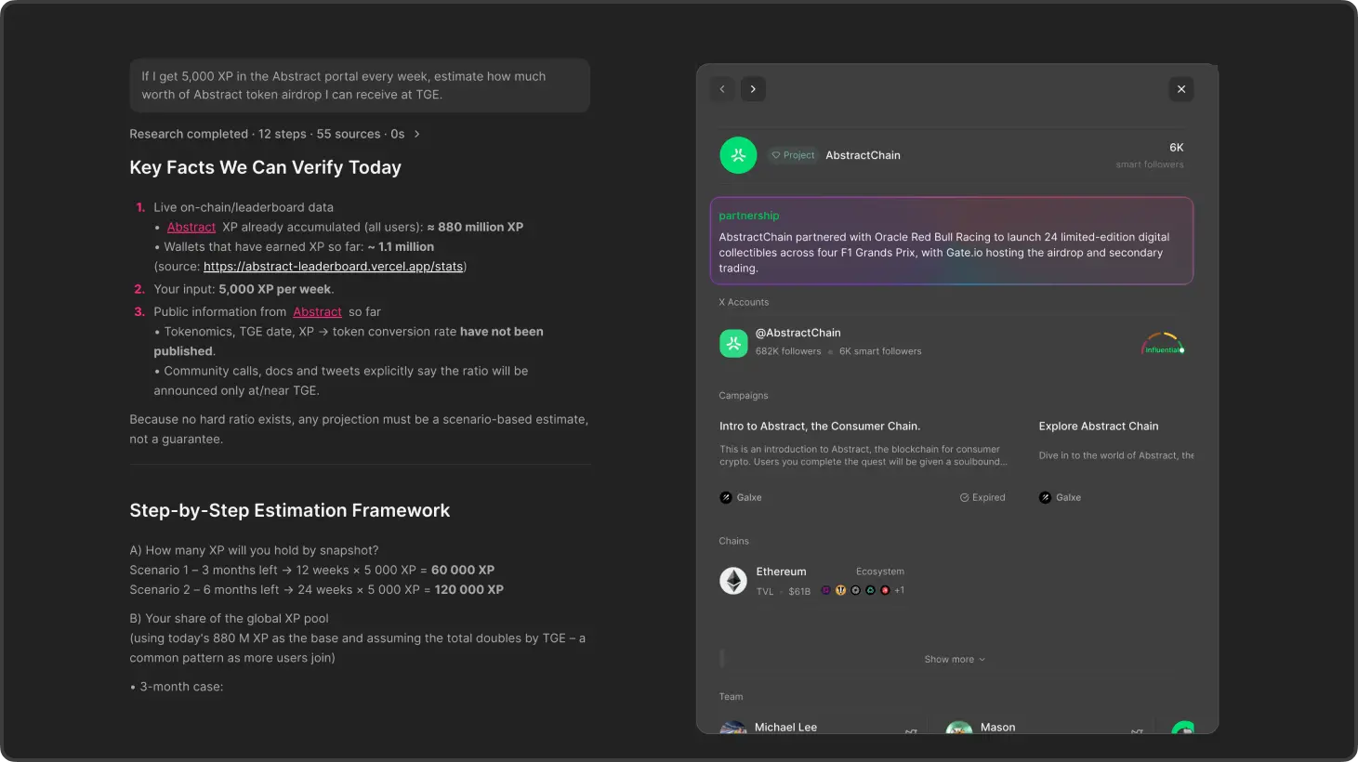The width and height of the screenshot is (1358, 762).
Task: Open the abstract-leaderboard.vercel.app/stats link
Action: [x=333, y=267]
